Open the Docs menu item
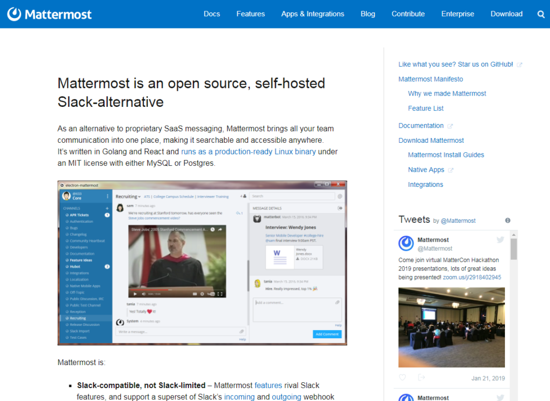Viewport: 550px width, 401px height. (x=212, y=14)
